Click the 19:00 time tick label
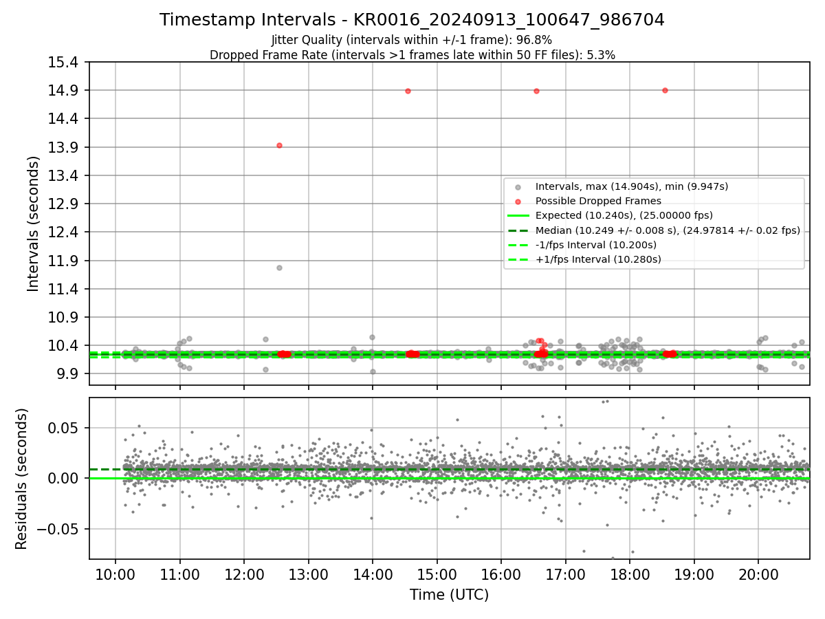The width and height of the screenshot is (825, 619). (694, 574)
